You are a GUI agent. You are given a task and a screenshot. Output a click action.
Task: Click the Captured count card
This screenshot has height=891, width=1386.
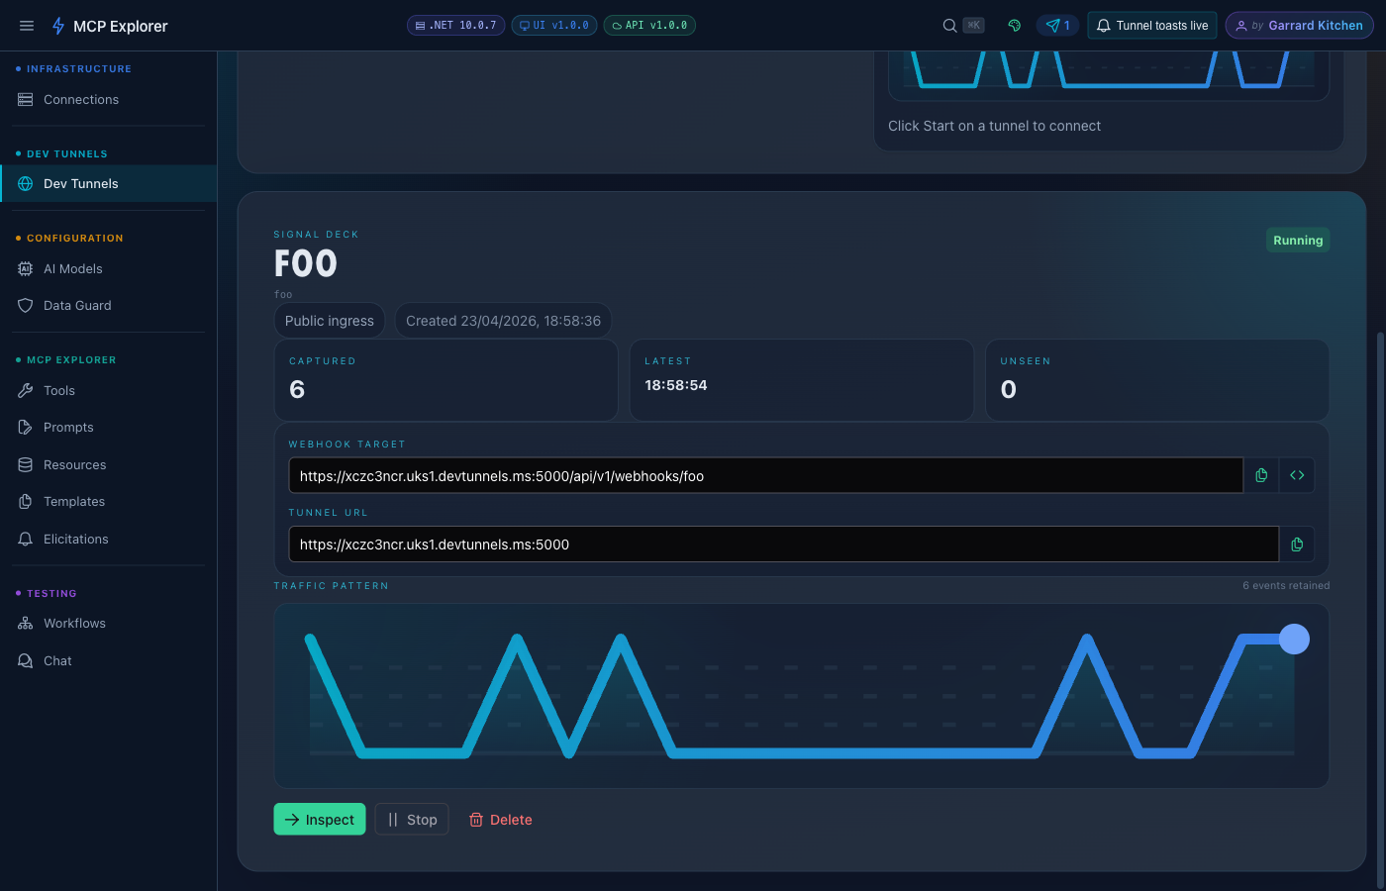point(445,380)
